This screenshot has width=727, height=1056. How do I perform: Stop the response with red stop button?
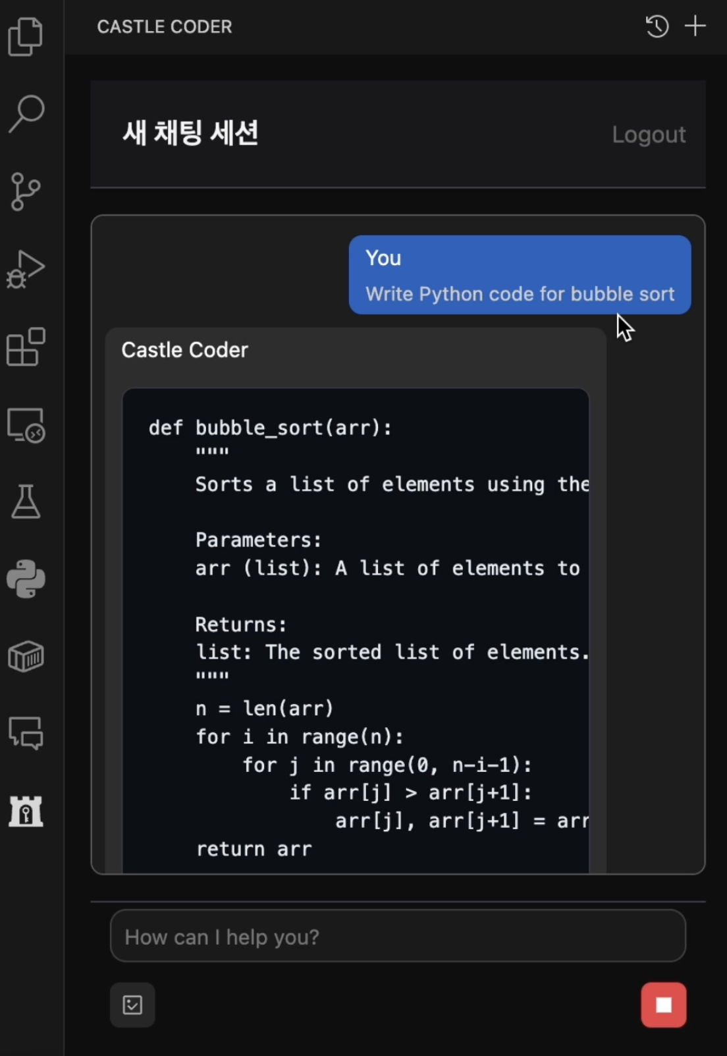tap(663, 1005)
